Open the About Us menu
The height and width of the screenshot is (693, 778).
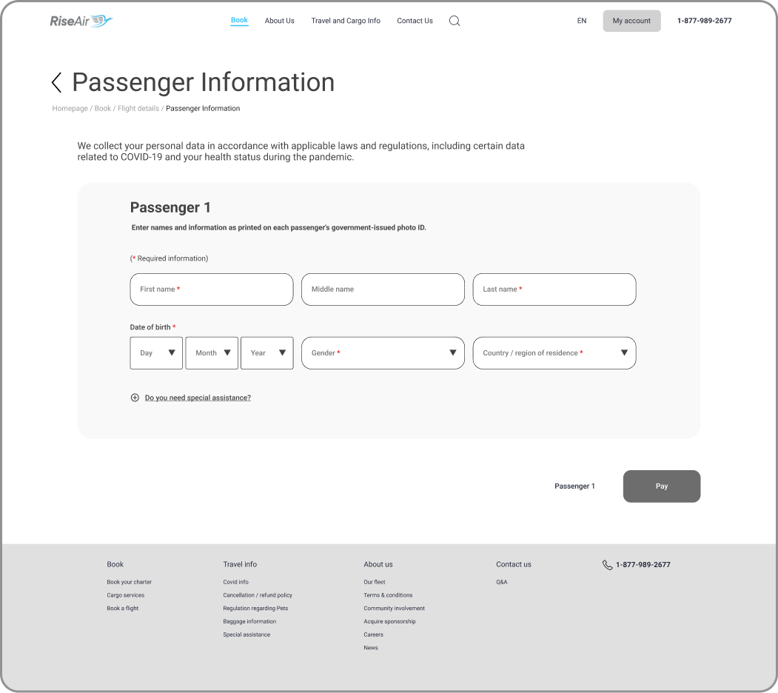coord(280,21)
